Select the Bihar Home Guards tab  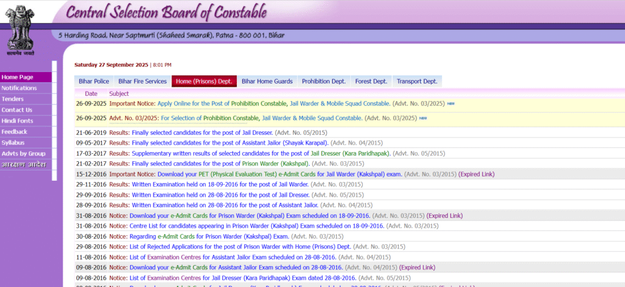click(x=267, y=81)
